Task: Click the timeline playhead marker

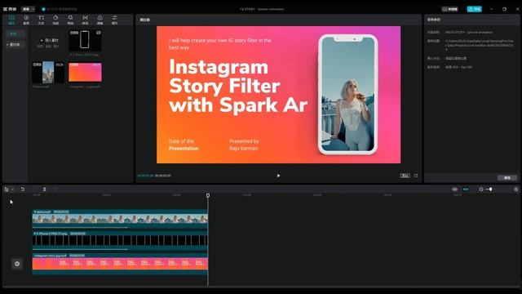Action: tap(208, 196)
